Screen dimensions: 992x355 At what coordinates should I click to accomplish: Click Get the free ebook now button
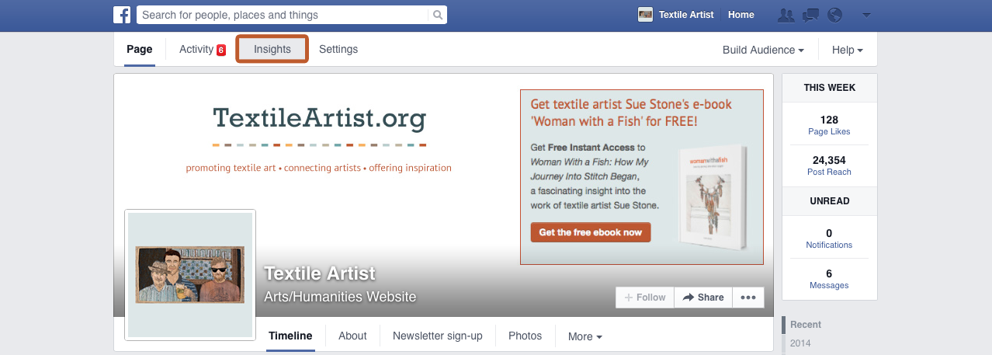[591, 232]
